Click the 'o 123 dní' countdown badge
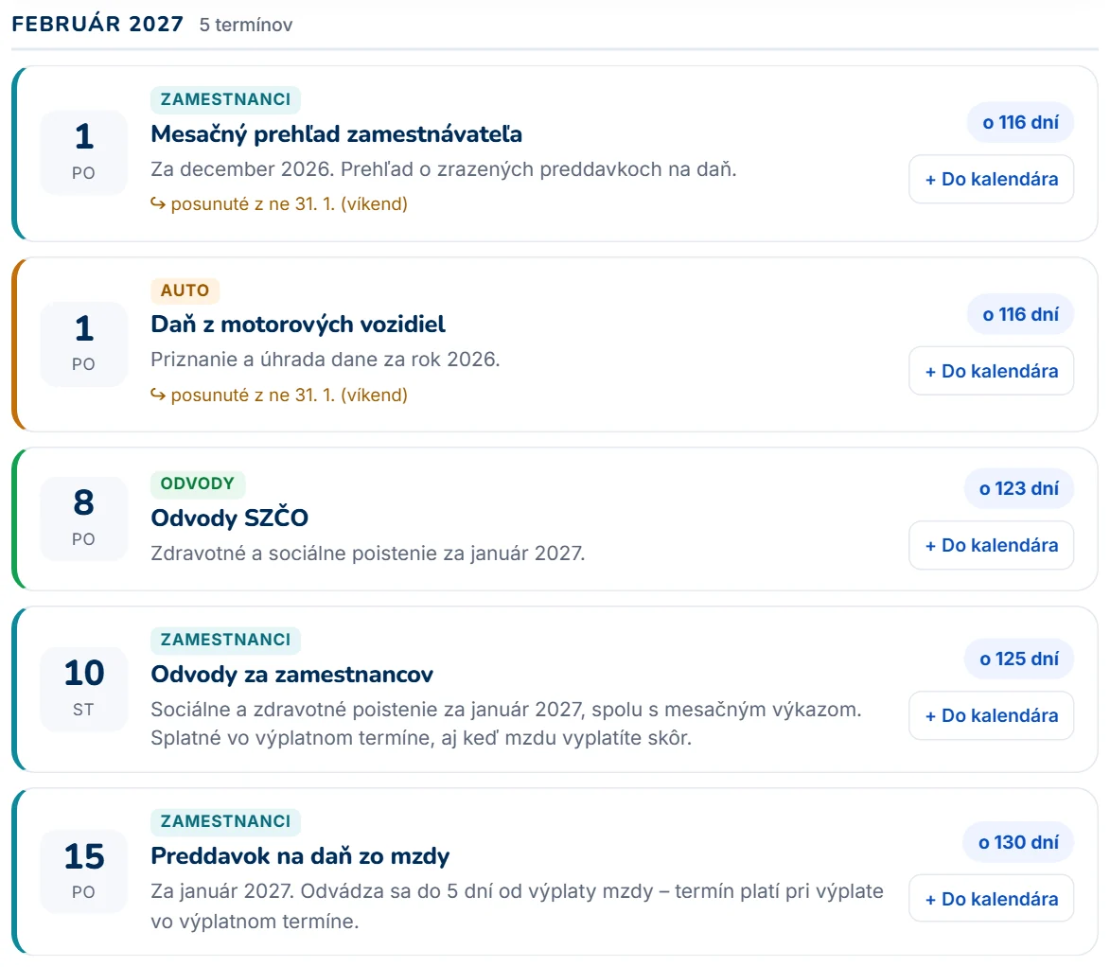 pyautogui.click(x=1018, y=488)
